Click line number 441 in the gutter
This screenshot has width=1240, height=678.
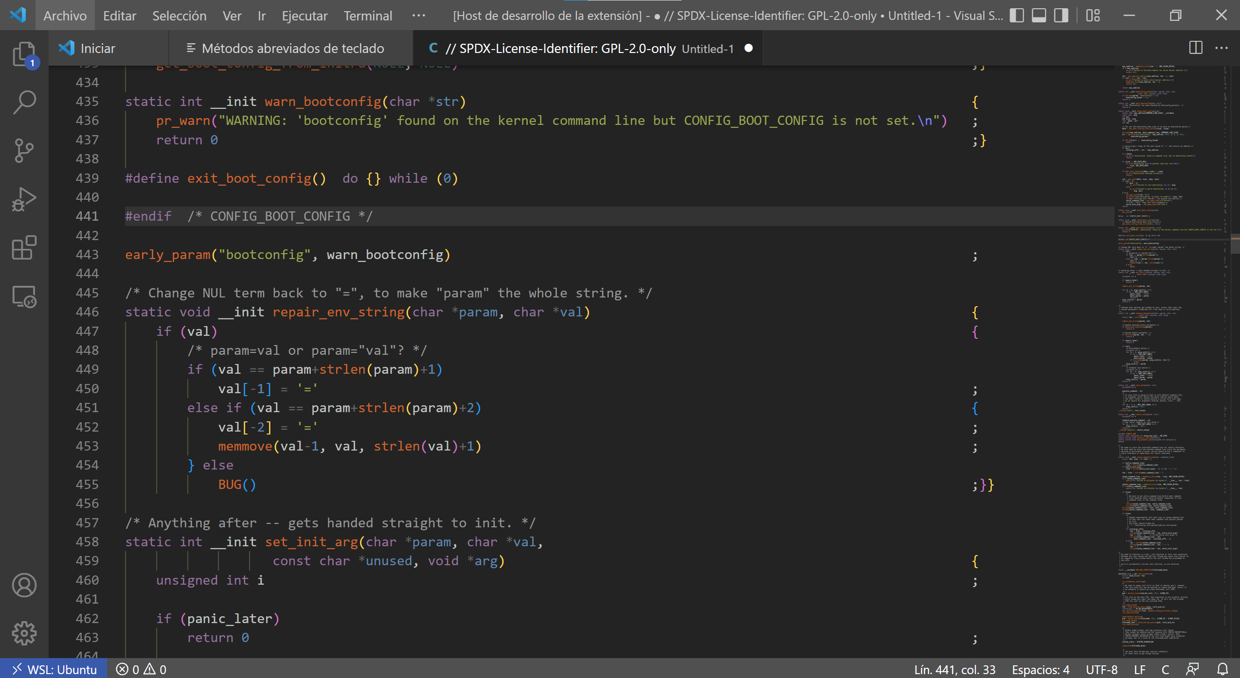[x=87, y=216]
